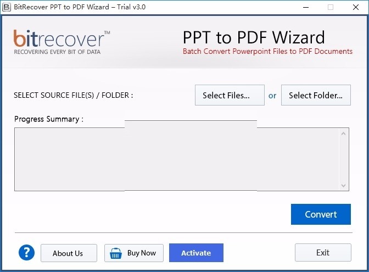The image size is (369, 272).
Task: Click the Select Folder... button
Action: click(316, 95)
